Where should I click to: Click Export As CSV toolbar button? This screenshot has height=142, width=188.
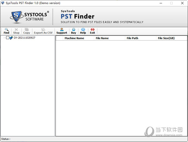point(43,31)
